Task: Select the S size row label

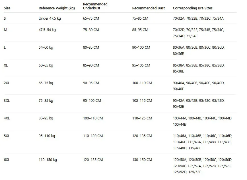Action: [x=5, y=18]
